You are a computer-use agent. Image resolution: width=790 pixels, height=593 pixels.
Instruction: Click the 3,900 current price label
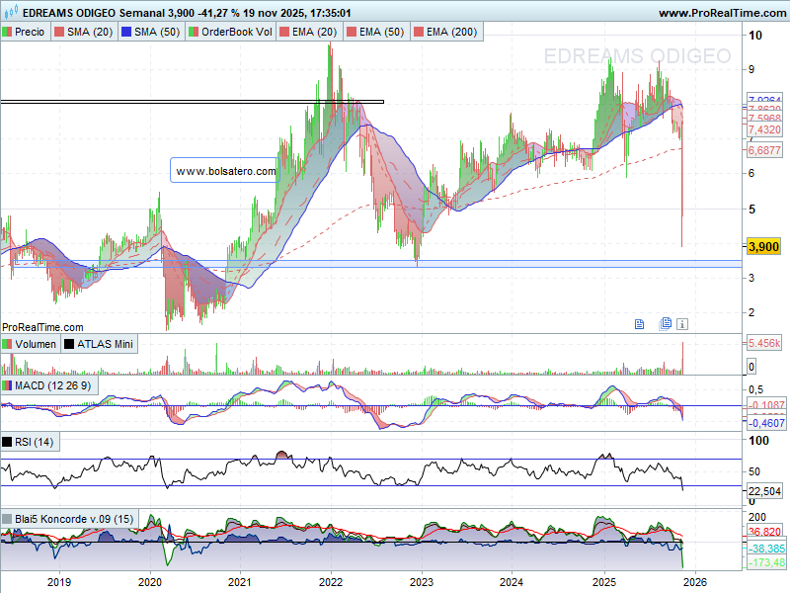coord(763,246)
